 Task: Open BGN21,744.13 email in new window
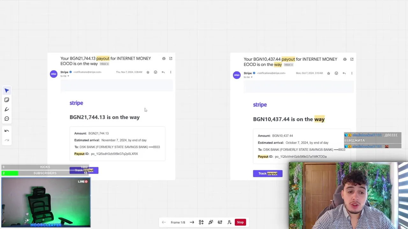(171, 59)
